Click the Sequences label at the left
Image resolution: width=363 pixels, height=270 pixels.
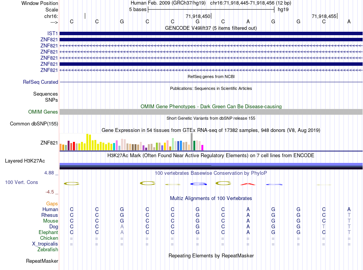(x=45, y=94)
